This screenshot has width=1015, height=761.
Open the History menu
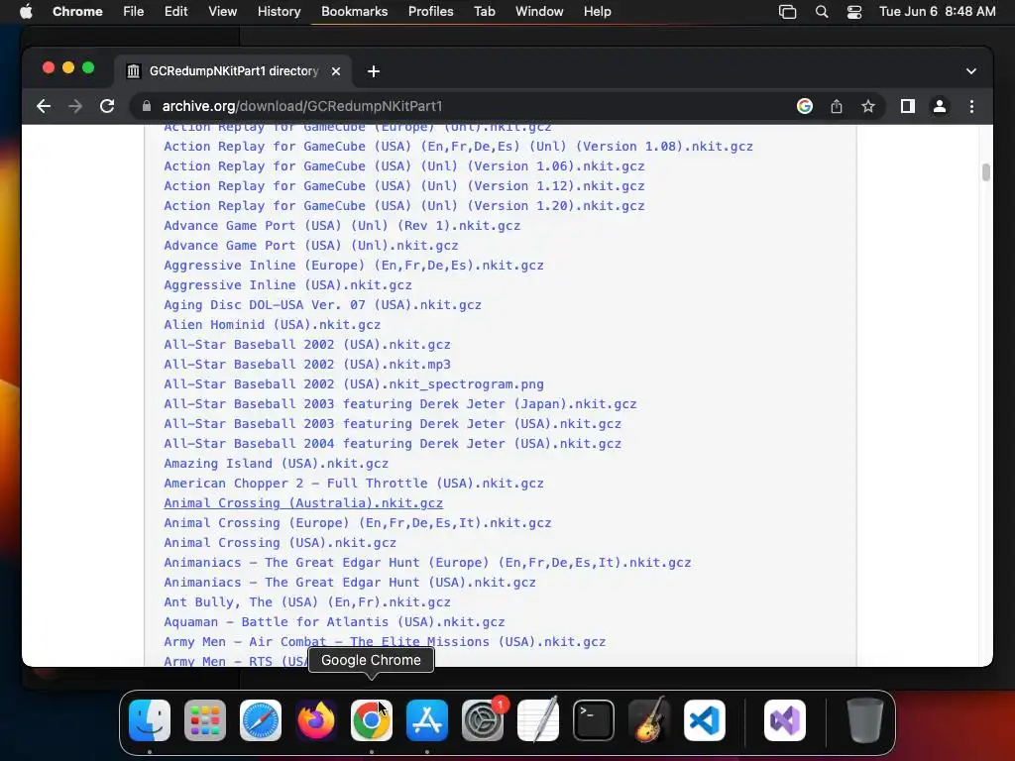[x=279, y=12]
